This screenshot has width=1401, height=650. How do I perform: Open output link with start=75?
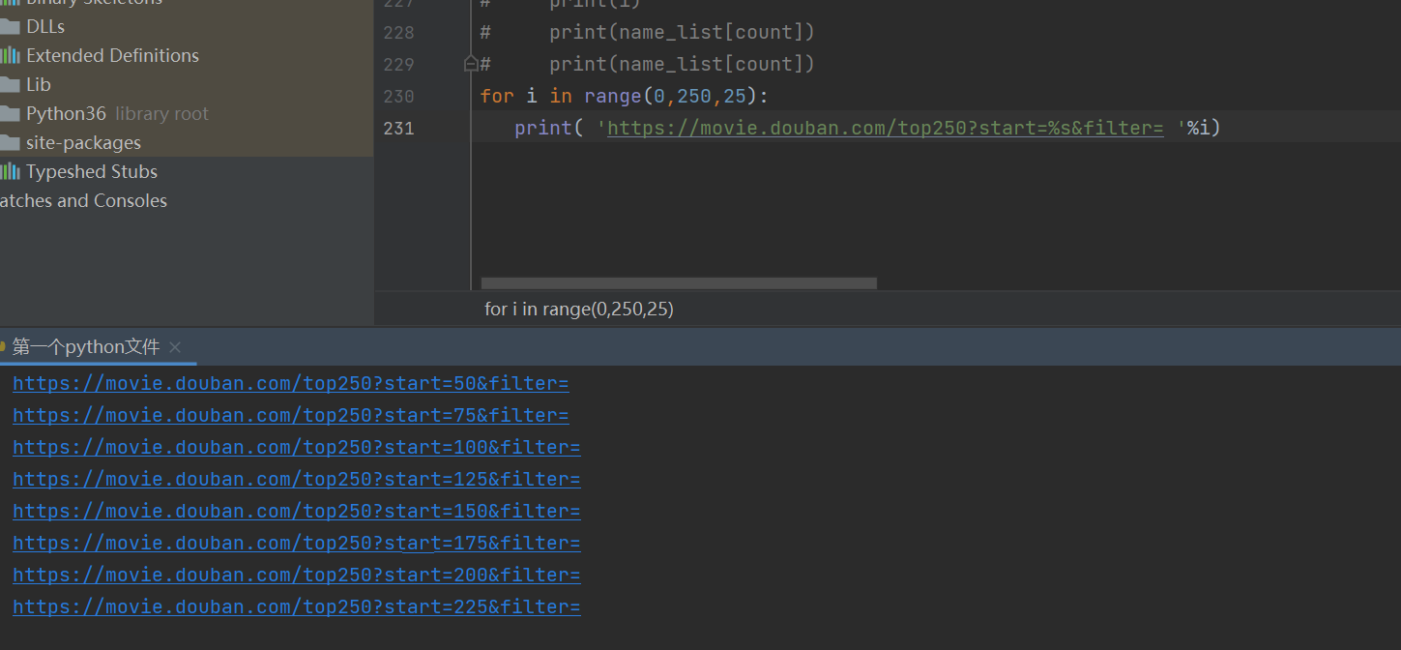point(291,416)
